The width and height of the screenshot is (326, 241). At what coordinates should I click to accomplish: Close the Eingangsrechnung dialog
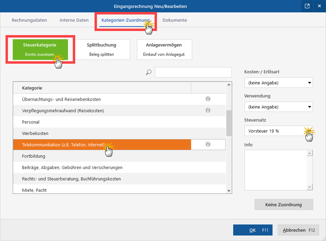point(319,6)
